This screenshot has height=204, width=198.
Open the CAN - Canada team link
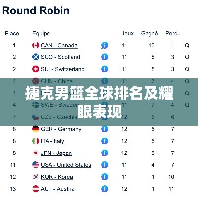tap(59, 45)
